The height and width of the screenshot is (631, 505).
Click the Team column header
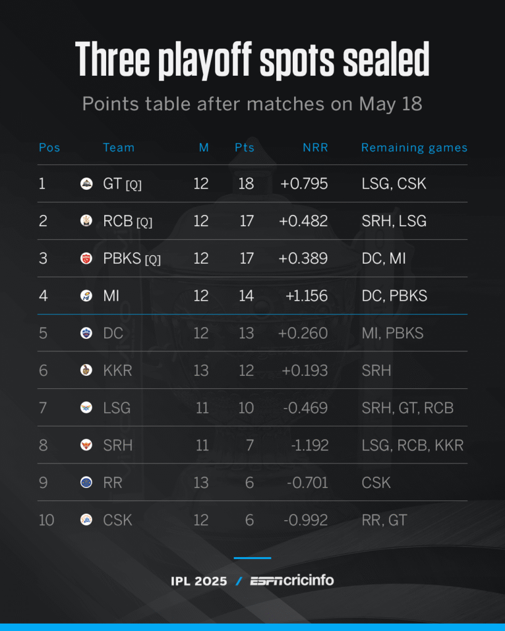pyautogui.click(x=119, y=148)
